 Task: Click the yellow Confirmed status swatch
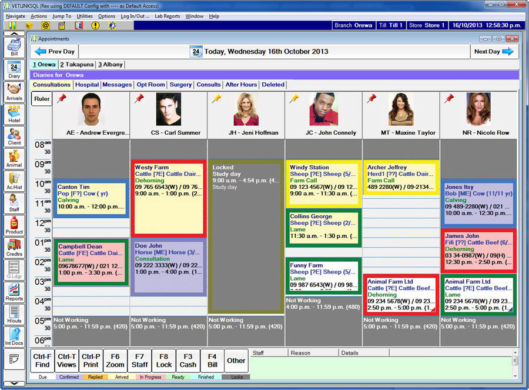pyautogui.click(x=70, y=376)
